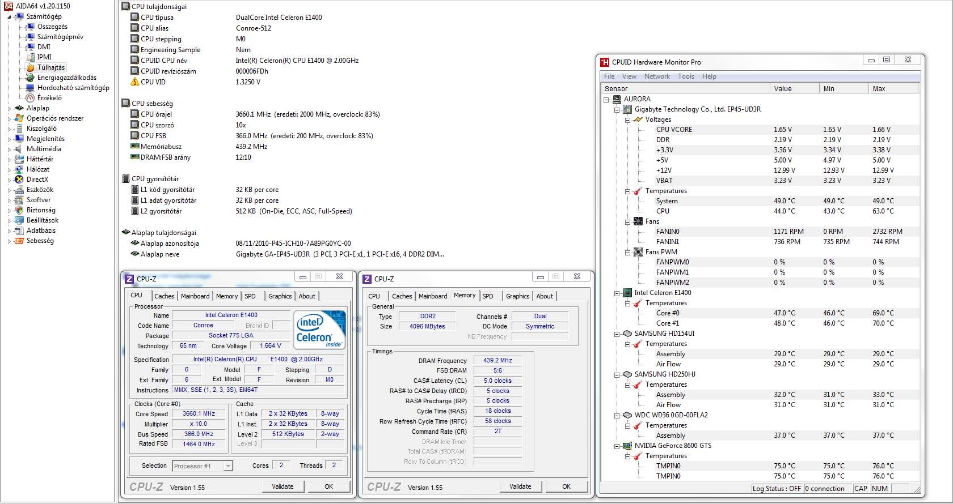Collapse the SAMSUNG HD250HJ node
This screenshot has width=953, height=504.
click(617, 374)
